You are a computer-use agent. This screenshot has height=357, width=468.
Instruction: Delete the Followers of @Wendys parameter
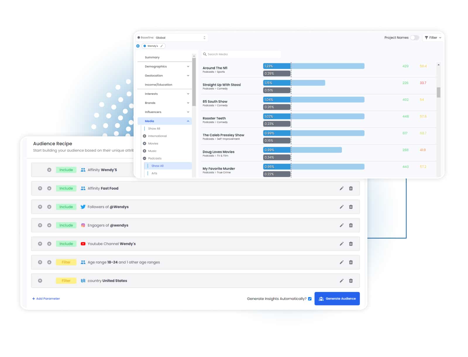[351, 207]
